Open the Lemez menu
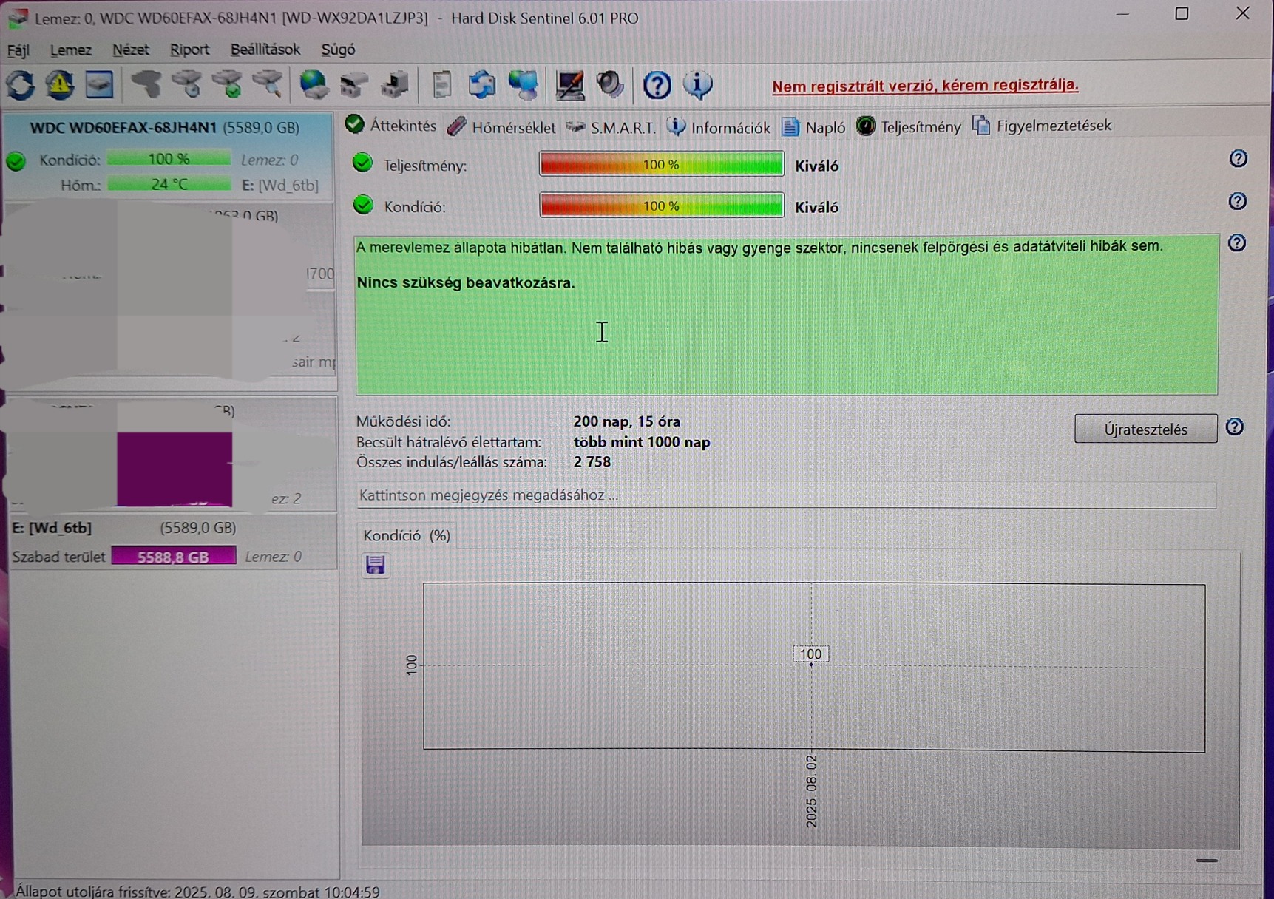 [71, 50]
